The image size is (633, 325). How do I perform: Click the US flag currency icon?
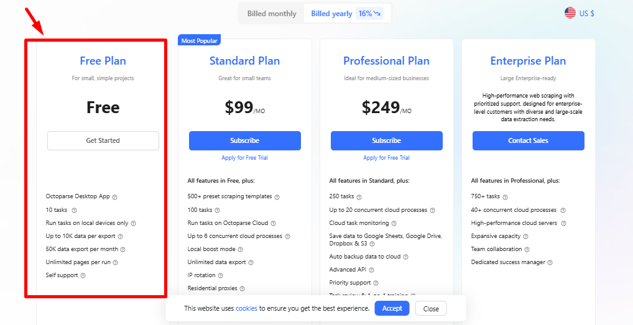(x=570, y=13)
